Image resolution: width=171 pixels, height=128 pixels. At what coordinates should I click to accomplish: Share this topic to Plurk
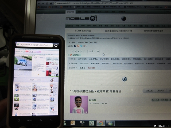[x=78, y=46]
